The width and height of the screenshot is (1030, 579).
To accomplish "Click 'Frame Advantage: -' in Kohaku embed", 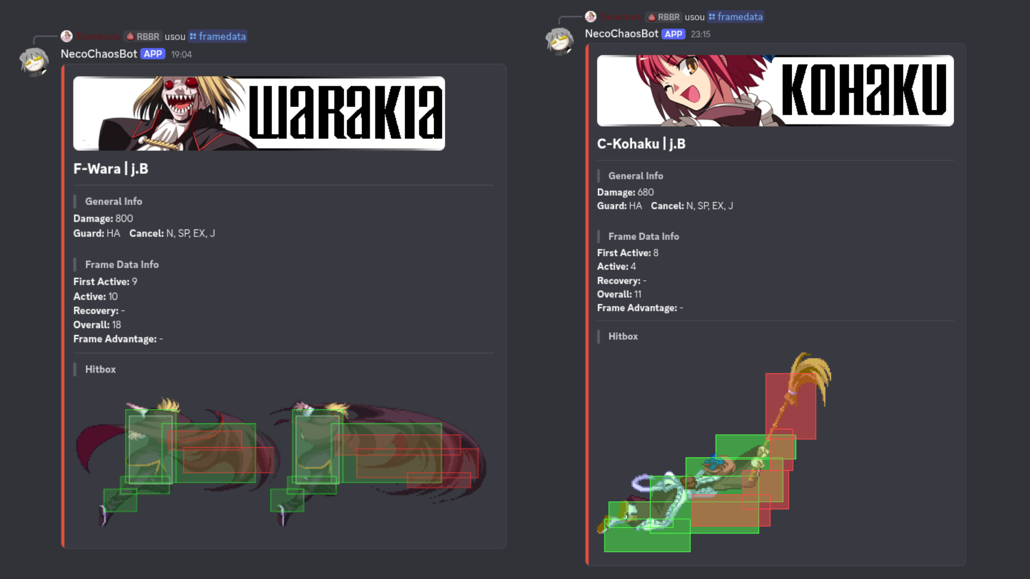I will (640, 308).
